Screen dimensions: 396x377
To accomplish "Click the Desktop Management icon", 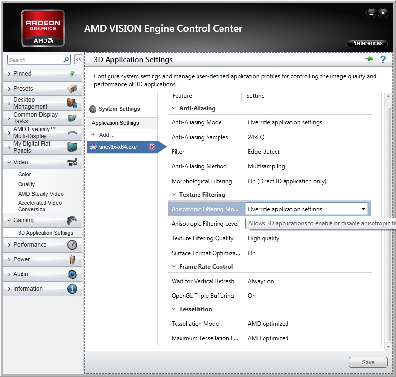I will coord(72,103).
